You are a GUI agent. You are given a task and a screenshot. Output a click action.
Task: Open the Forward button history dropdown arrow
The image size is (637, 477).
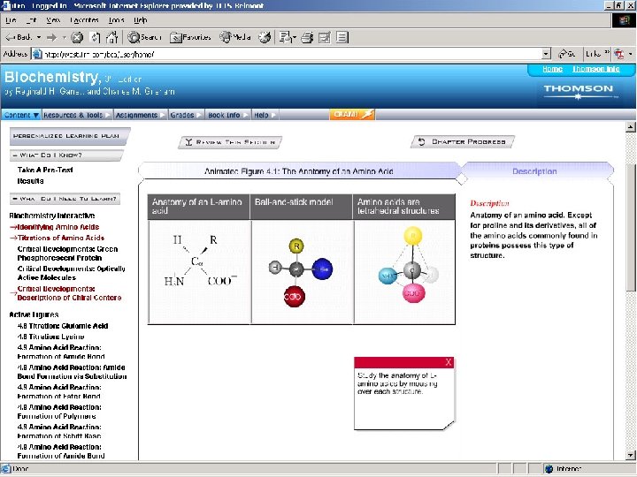click(x=65, y=38)
